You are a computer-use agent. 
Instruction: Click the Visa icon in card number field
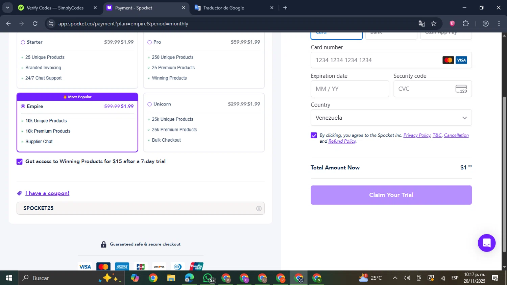pyautogui.click(x=461, y=60)
